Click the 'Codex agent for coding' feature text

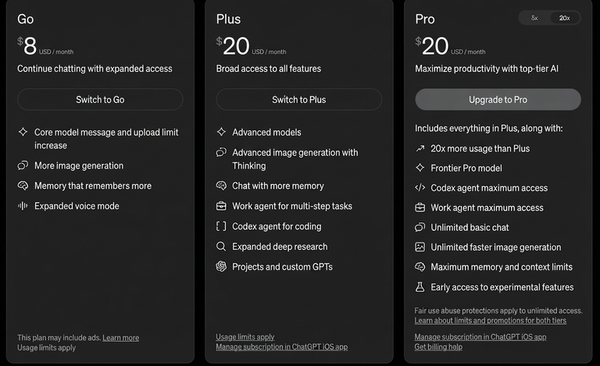pos(277,226)
